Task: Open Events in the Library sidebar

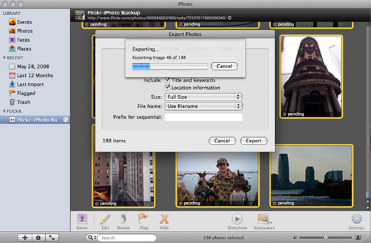Action: pos(20,22)
